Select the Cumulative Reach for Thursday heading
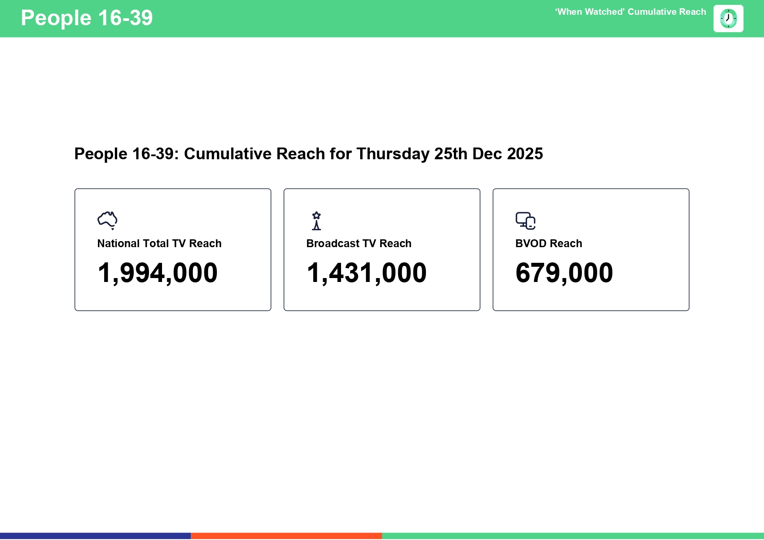The width and height of the screenshot is (764, 540). 308,154
